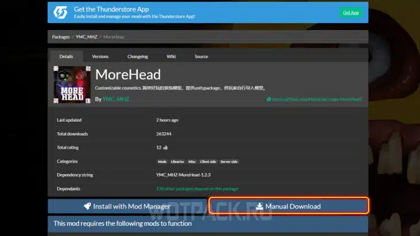The image size is (420, 236).
Task: Click the dependency string YMC_MHZ-MoreHead-1.2.3
Action: (x=183, y=175)
